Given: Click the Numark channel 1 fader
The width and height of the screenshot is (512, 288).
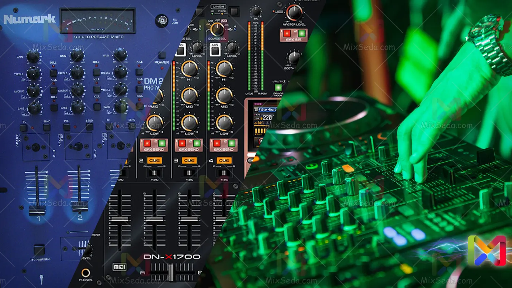Looking at the screenshot, I should (x=37, y=209).
